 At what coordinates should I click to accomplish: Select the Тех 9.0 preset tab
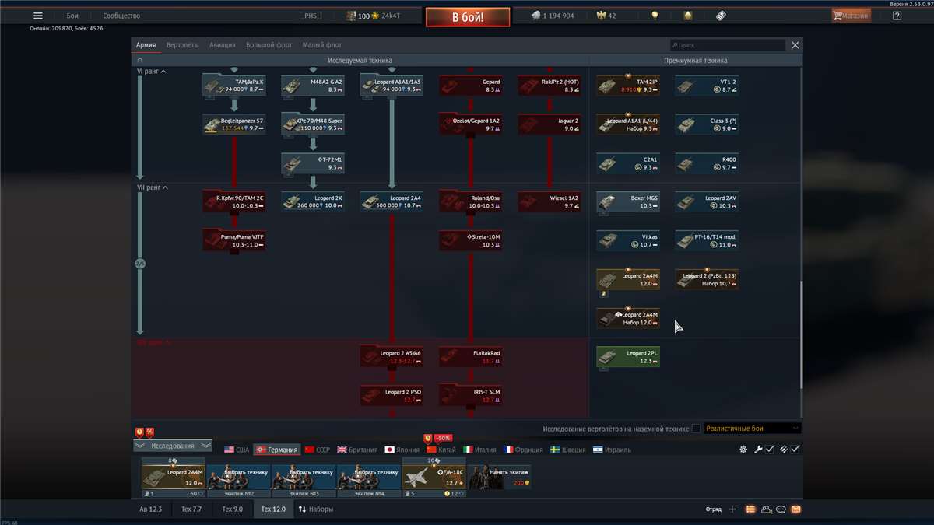232,509
